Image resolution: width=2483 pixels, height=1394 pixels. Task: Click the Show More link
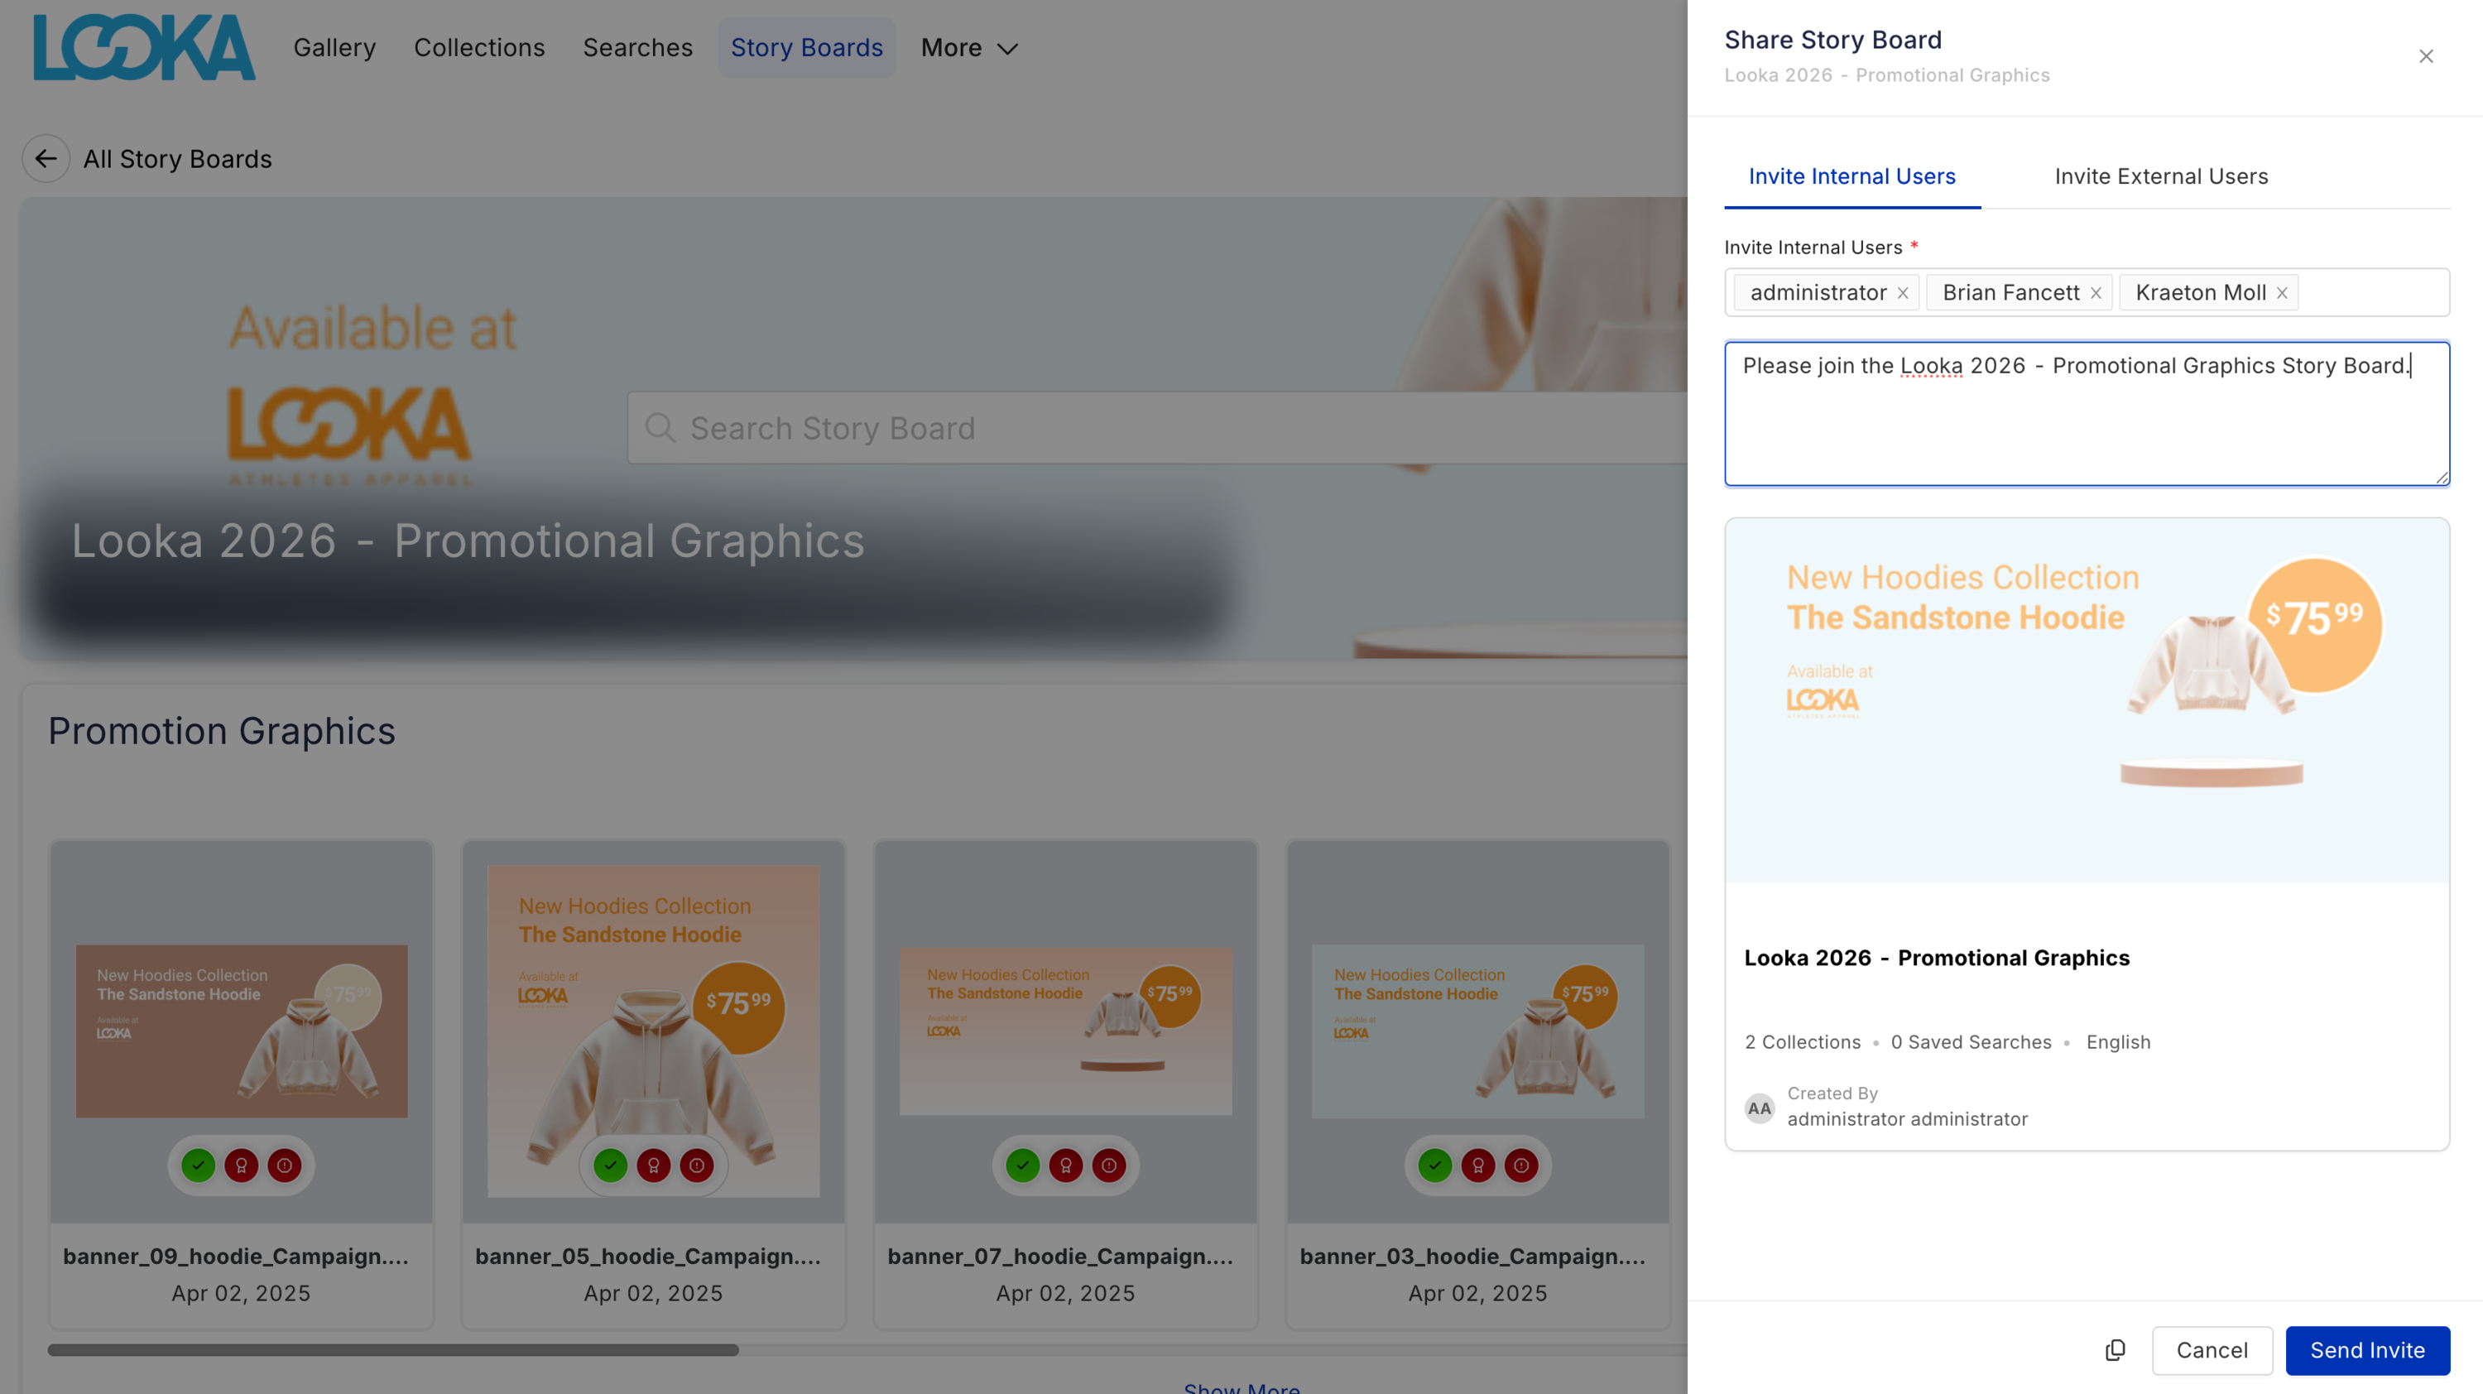[x=1241, y=1388]
